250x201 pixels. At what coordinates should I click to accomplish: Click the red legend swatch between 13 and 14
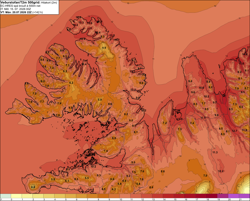coord(157,196)
